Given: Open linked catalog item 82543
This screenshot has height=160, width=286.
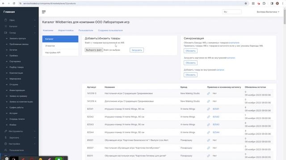Looking at the screenshot, I should click(x=216, y=124).
